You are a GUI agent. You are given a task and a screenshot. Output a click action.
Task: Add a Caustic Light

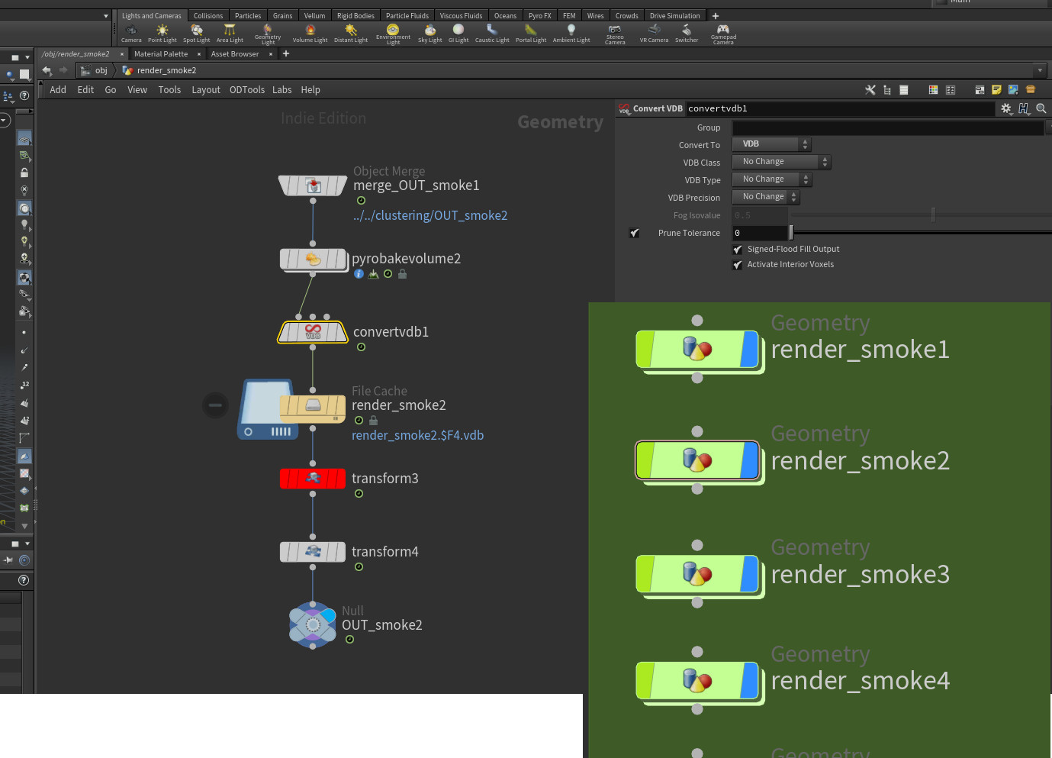[492, 33]
